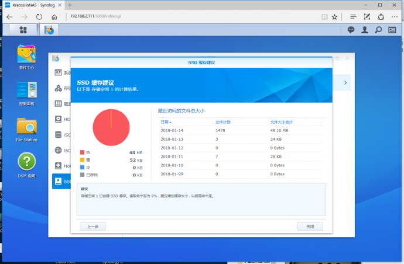The image size is (404, 264).
Task: Click the 上一步 back button
Action: point(93,227)
